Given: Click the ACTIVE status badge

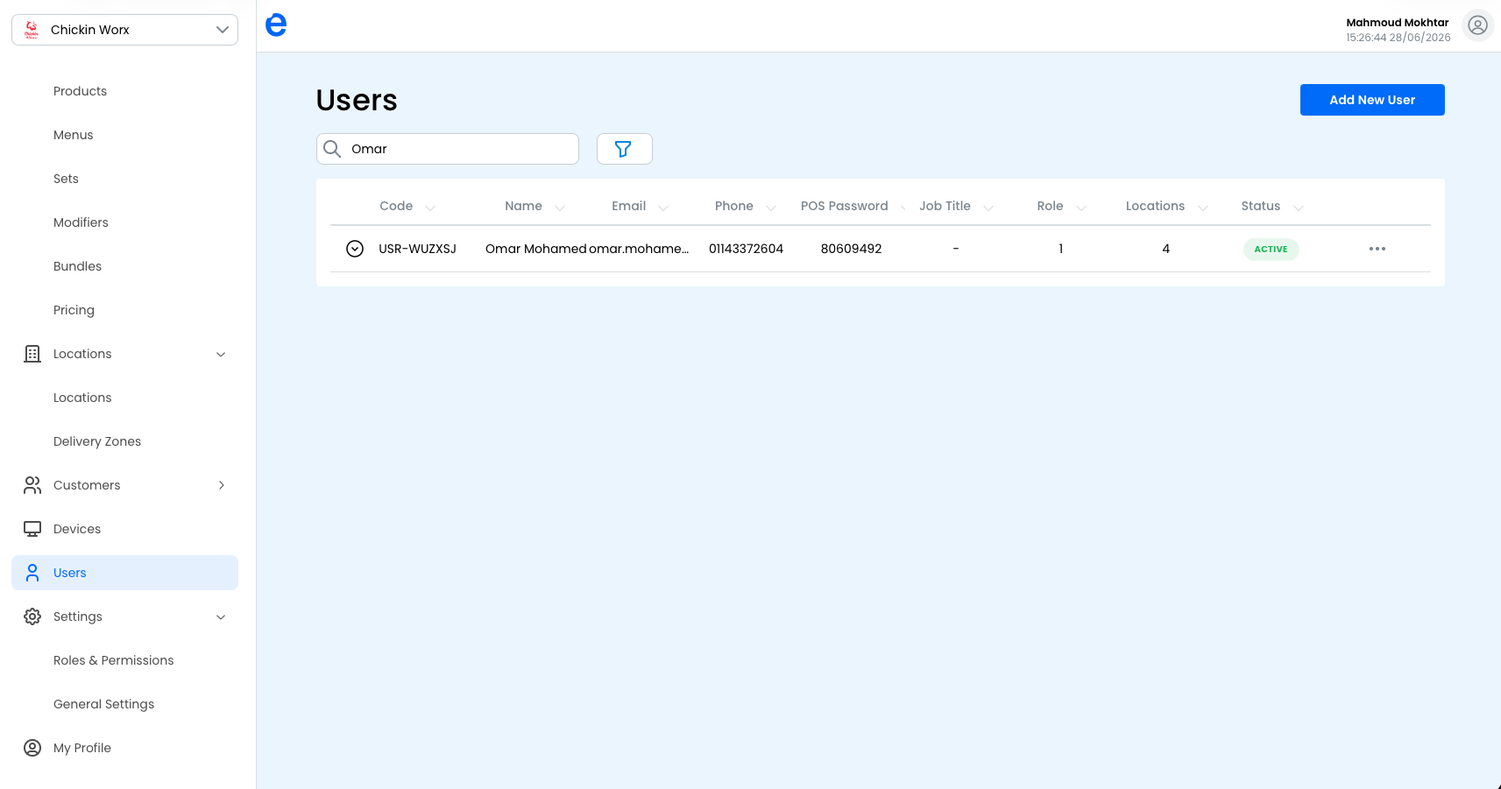Looking at the screenshot, I should [x=1271, y=249].
